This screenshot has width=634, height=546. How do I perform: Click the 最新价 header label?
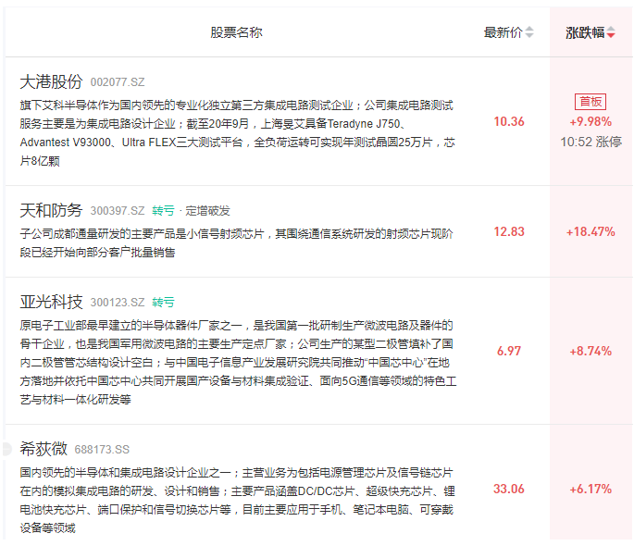503,32
